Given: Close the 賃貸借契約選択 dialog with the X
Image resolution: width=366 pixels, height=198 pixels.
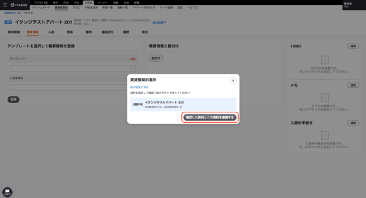Looking at the screenshot, I should (233, 80).
